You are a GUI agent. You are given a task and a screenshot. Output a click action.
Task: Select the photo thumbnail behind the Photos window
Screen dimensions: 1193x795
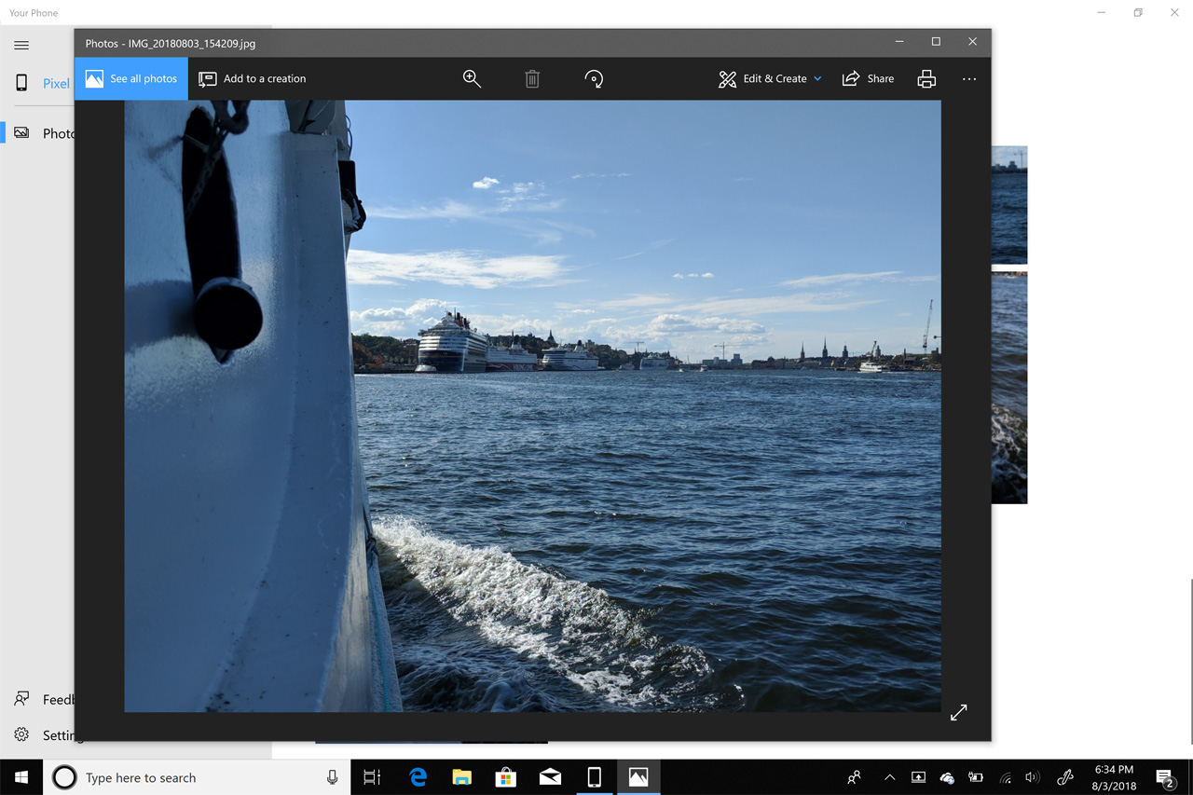1009,387
